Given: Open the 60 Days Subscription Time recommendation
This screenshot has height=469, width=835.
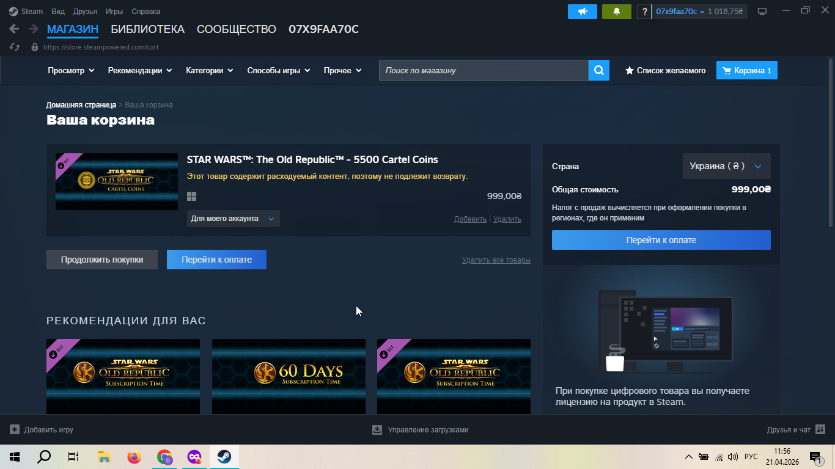Looking at the screenshot, I should tap(289, 377).
